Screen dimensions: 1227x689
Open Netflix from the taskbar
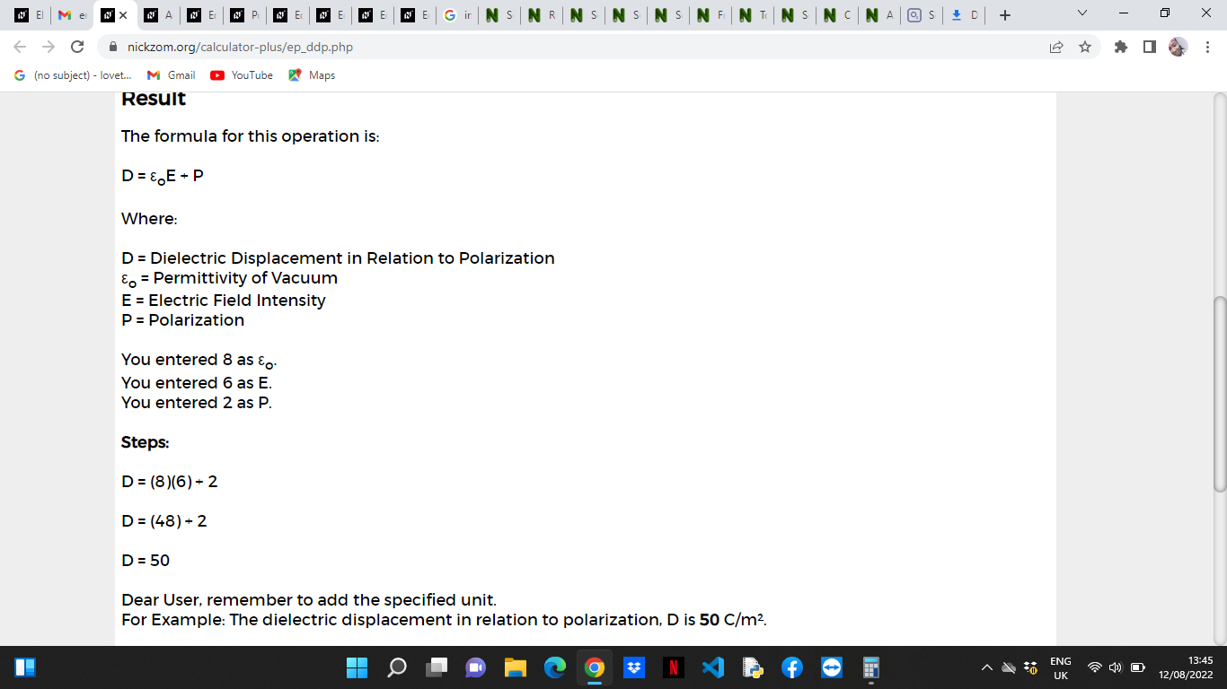pyautogui.click(x=673, y=667)
